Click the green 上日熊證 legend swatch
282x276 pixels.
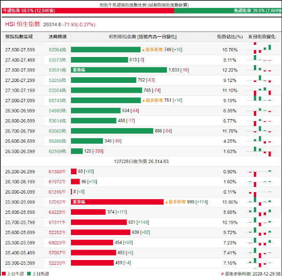point(29,274)
